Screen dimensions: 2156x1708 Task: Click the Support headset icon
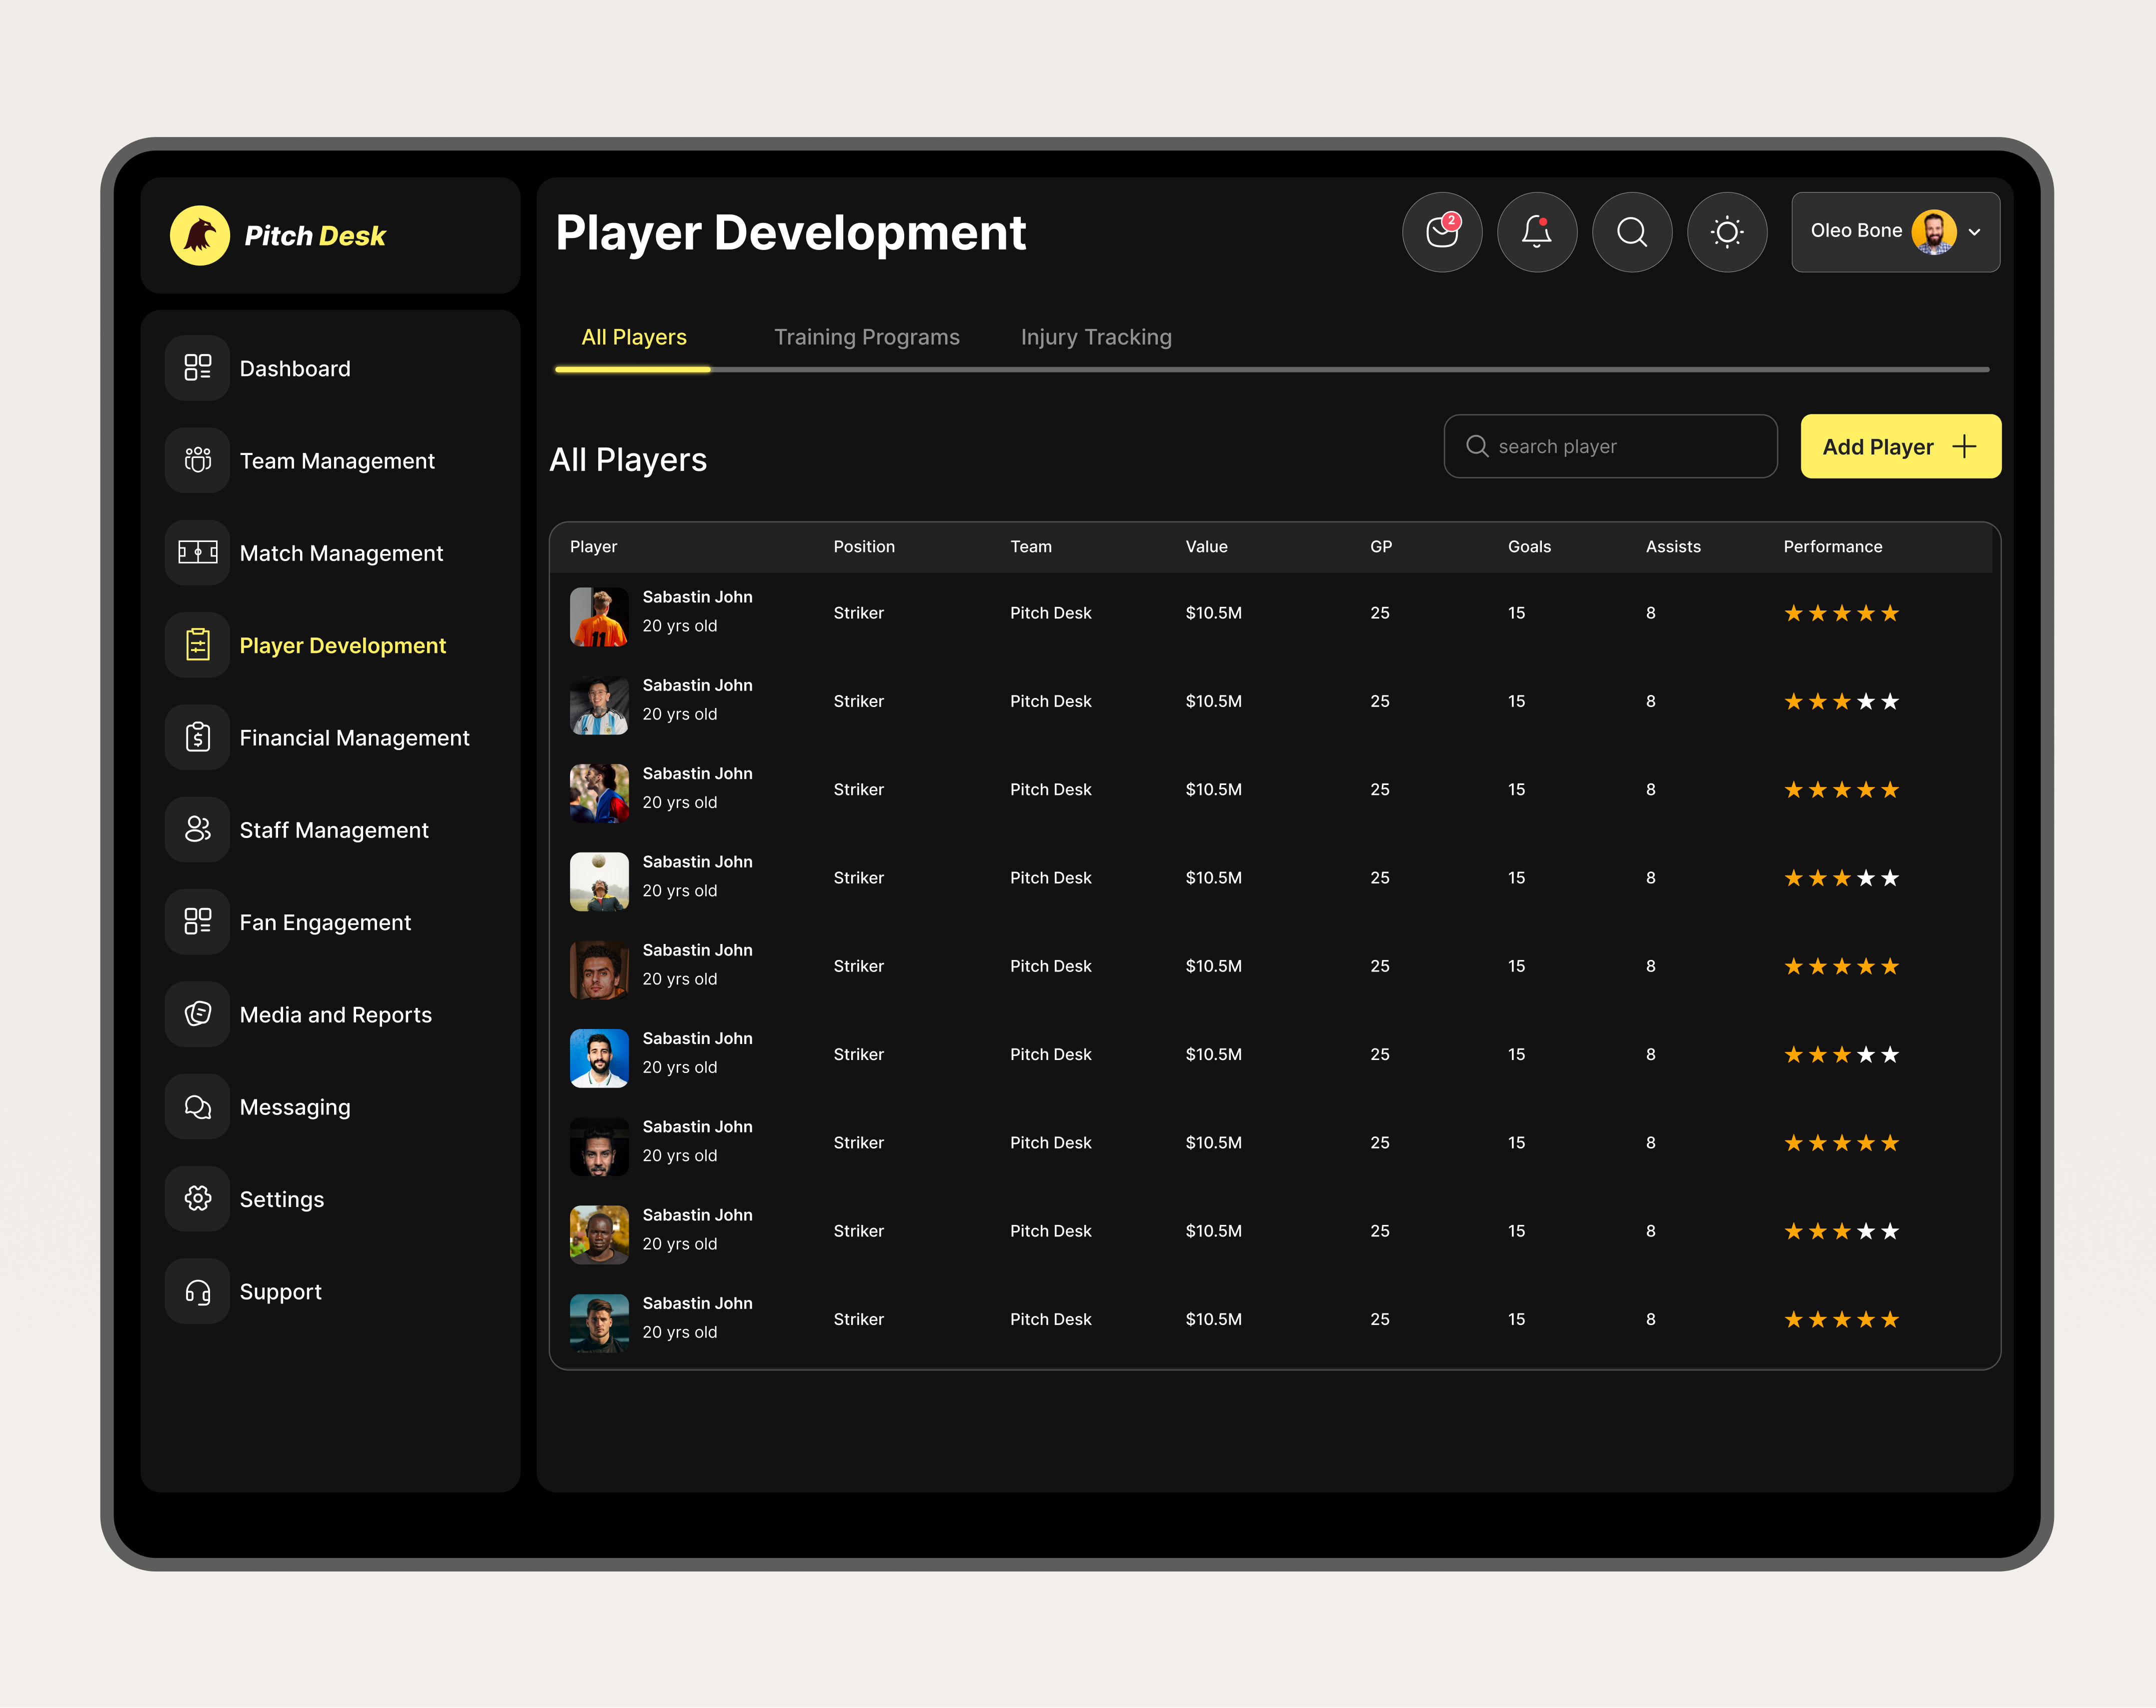point(198,1292)
